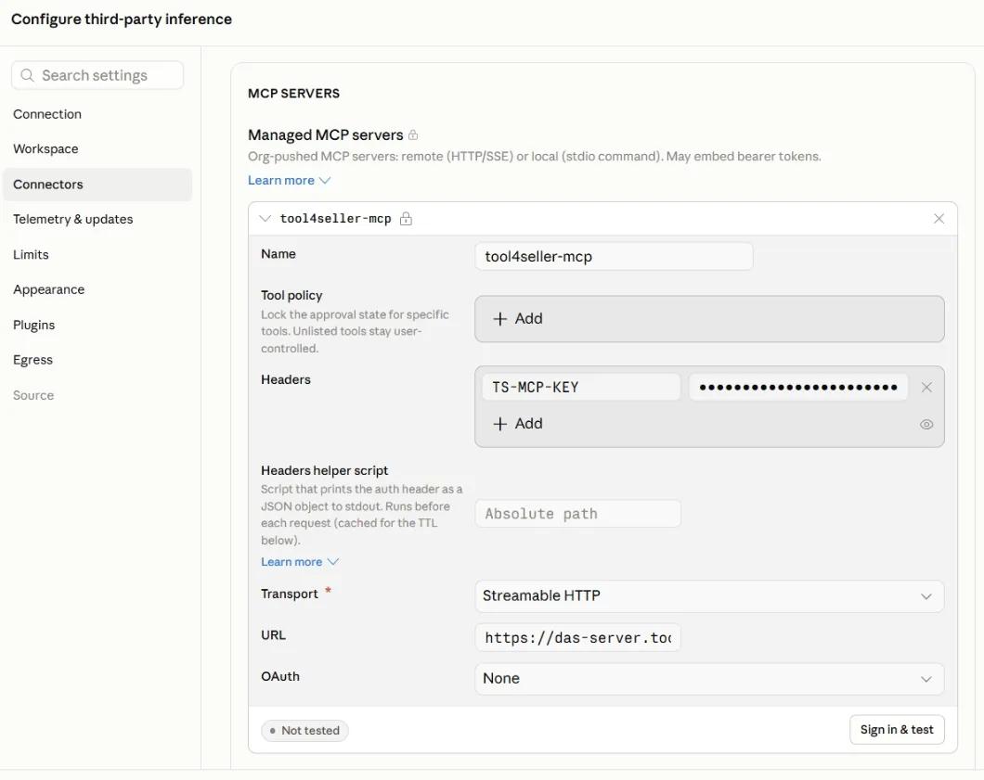Expand Learn more under Headers helper script
Screen dimensions: 984x780
pyautogui.click(x=299, y=562)
